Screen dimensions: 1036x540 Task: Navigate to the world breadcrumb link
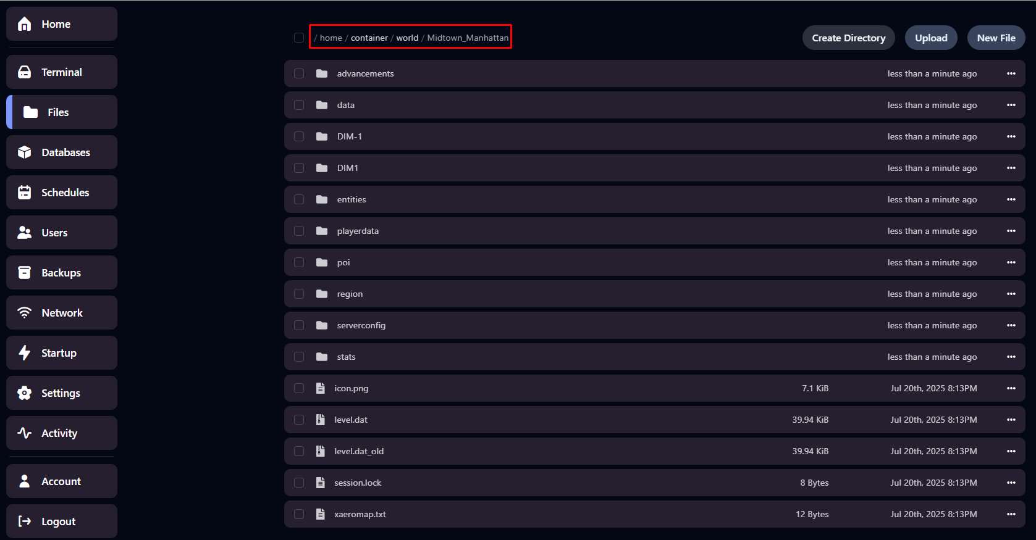click(x=407, y=38)
